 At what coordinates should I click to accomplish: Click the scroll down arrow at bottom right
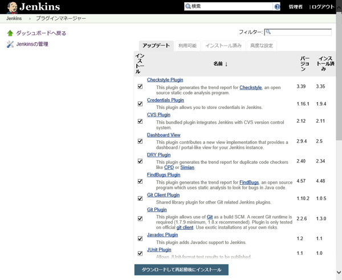click(x=339, y=273)
